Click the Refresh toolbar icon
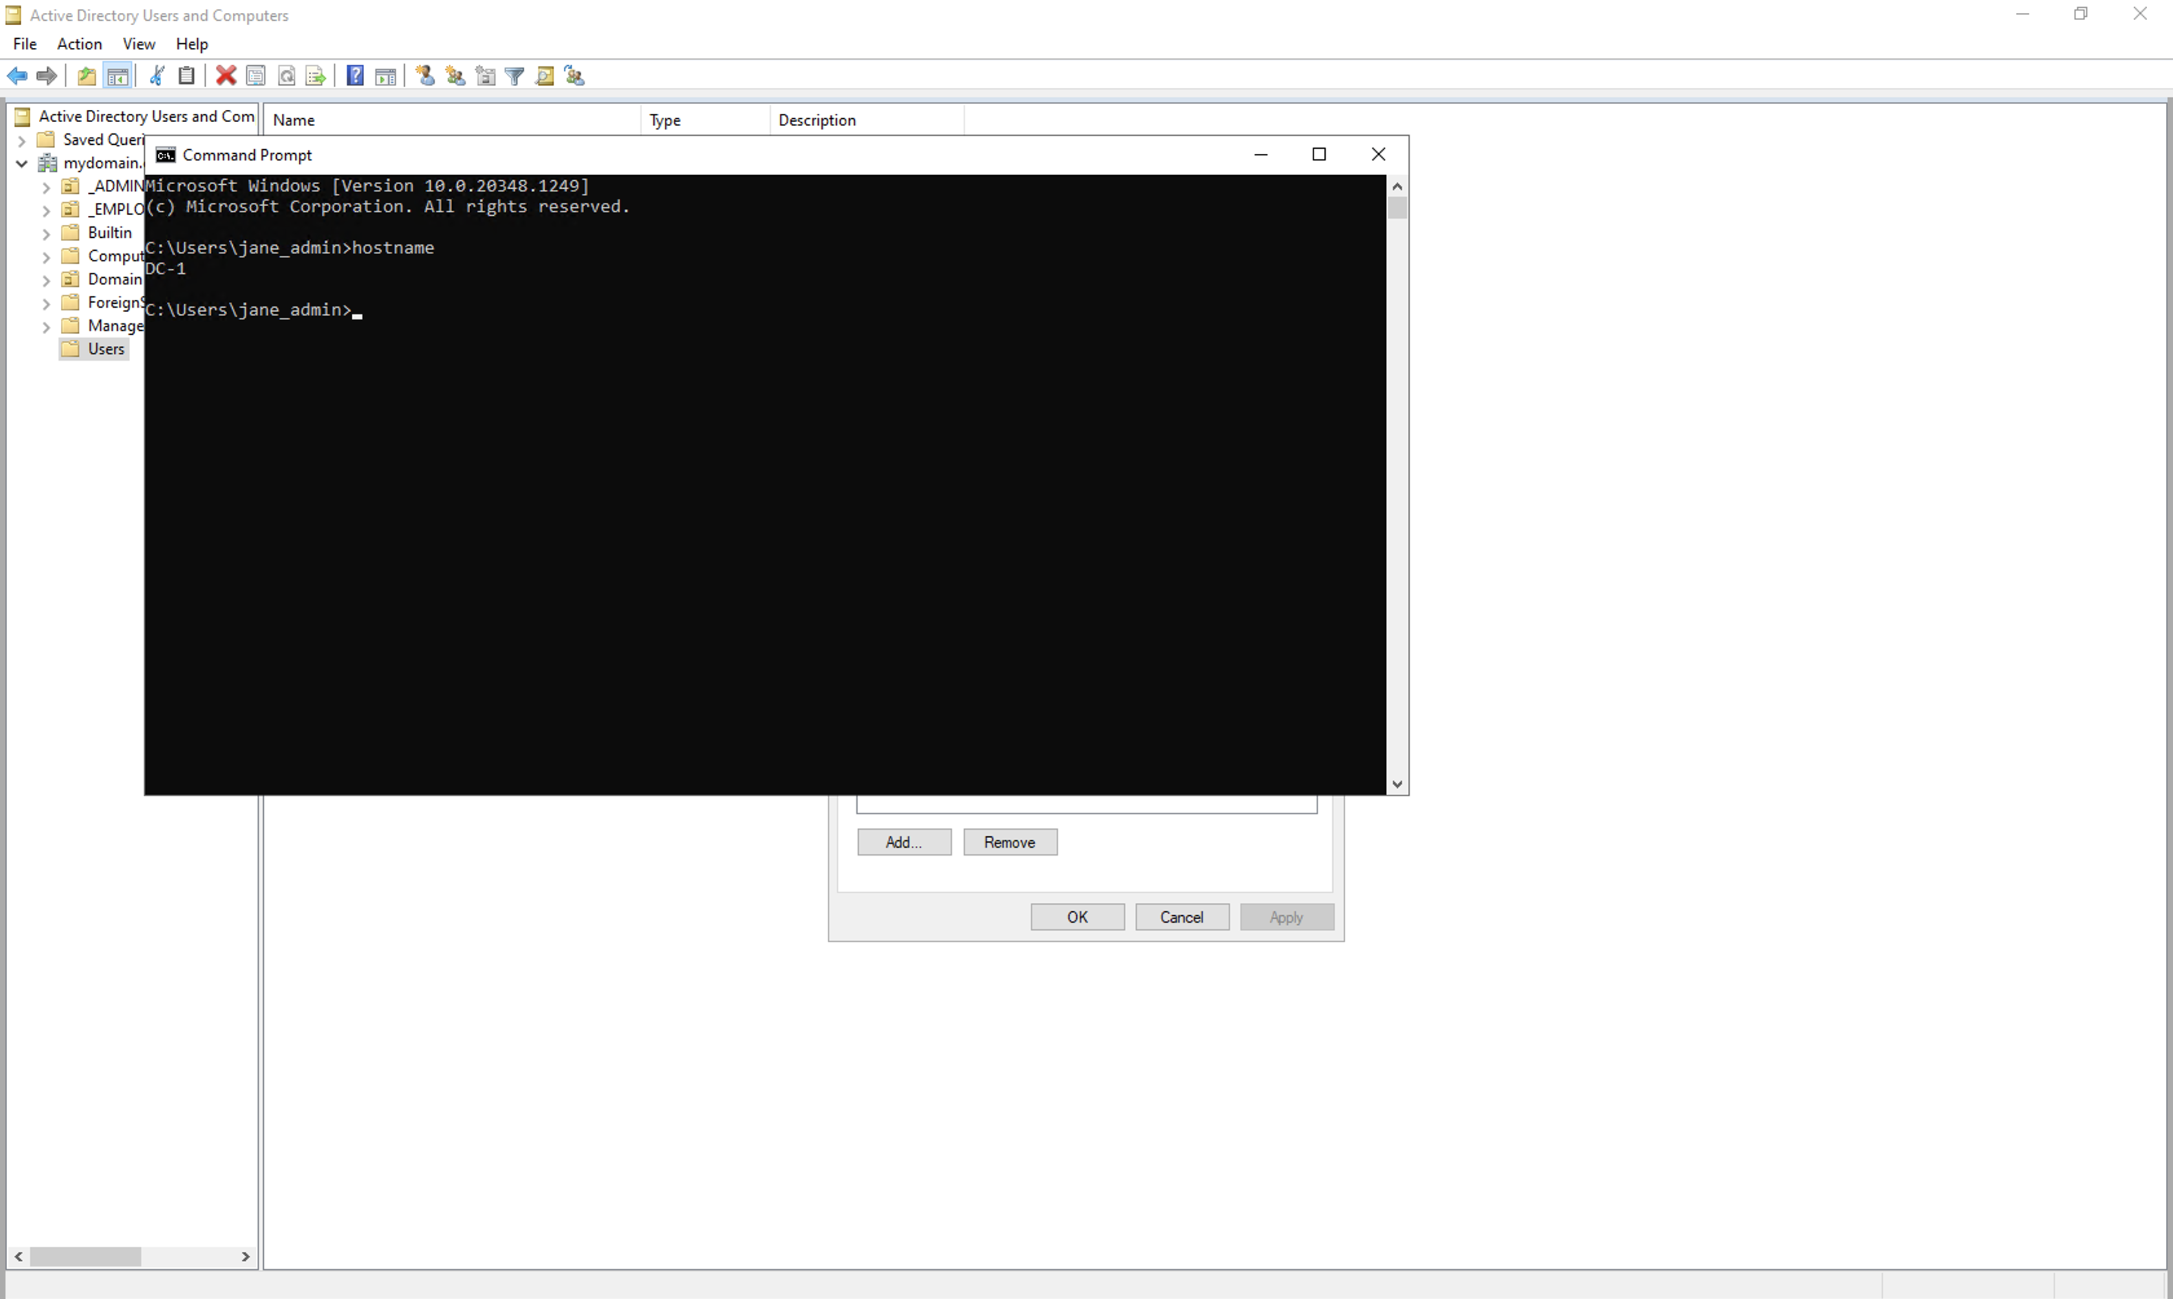The image size is (2173, 1299). [x=286, y=76]
